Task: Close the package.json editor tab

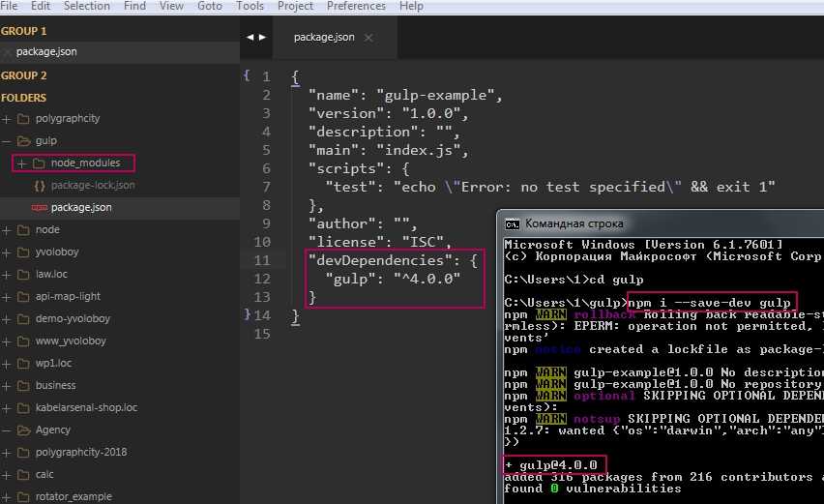Action: (368, 38)
